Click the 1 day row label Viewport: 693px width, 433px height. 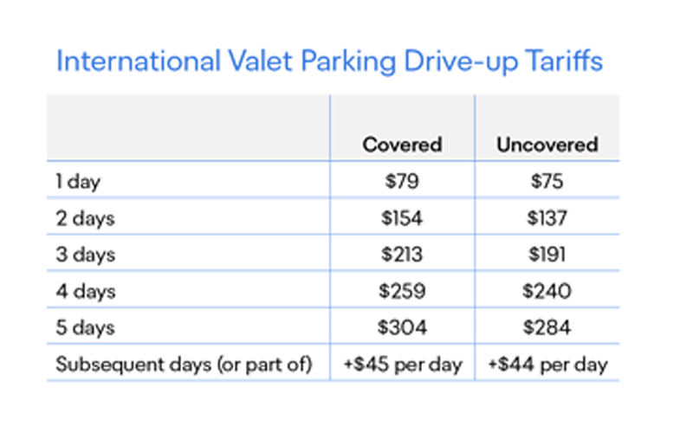click(75, 182)
